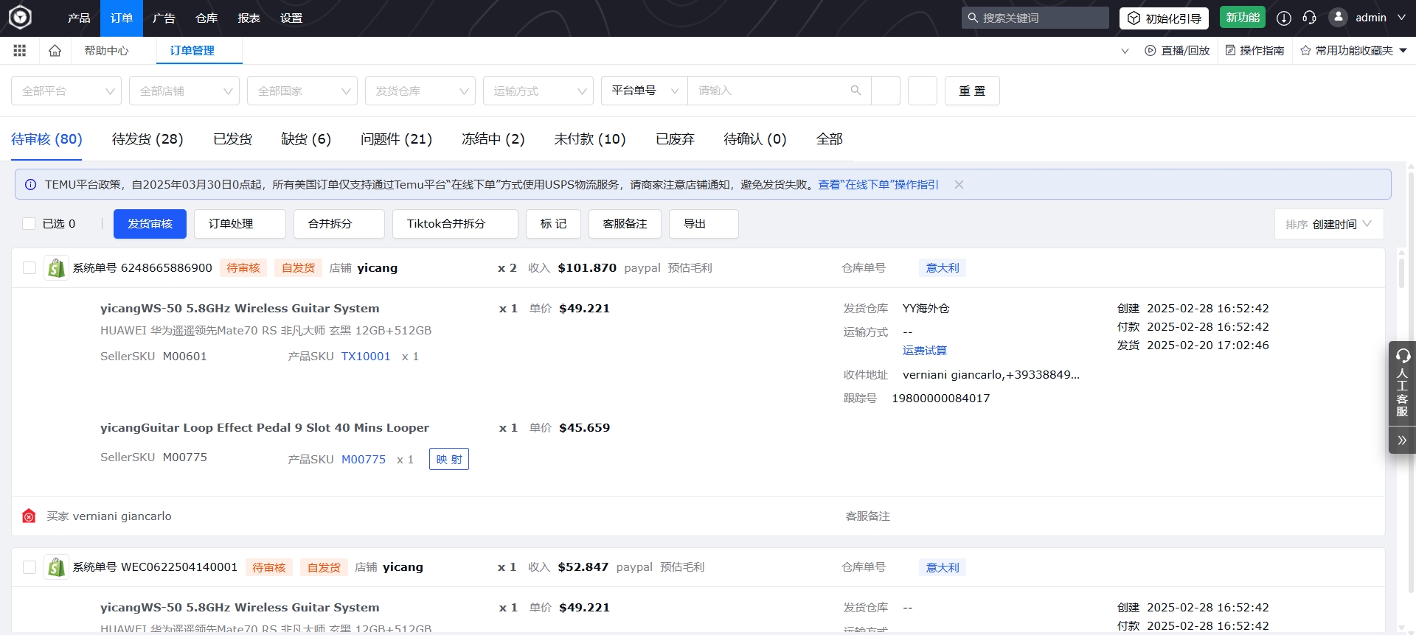1416x635 pixels.
Task: Switch to 未付款 (10) tab
Action: click(590, 138)
